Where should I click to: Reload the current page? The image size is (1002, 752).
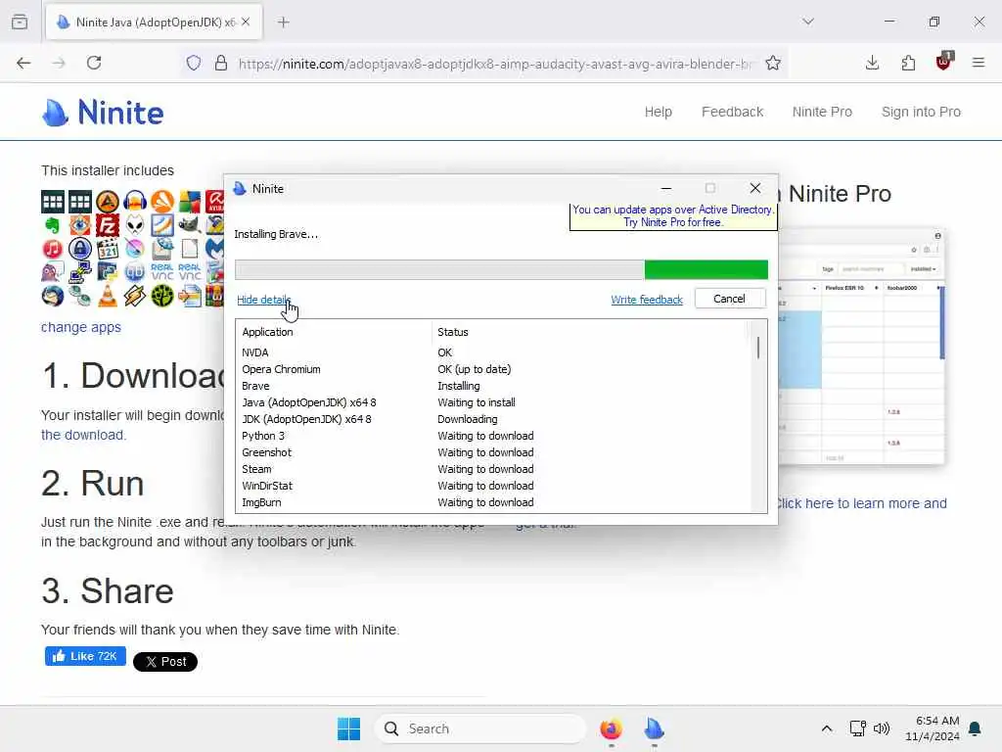(x=94, y=63)
